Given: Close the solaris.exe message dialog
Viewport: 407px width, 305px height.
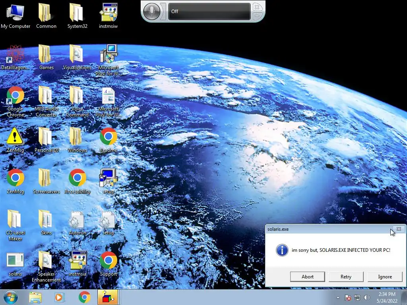Looking at the screenshot, I should click(399, 229).
